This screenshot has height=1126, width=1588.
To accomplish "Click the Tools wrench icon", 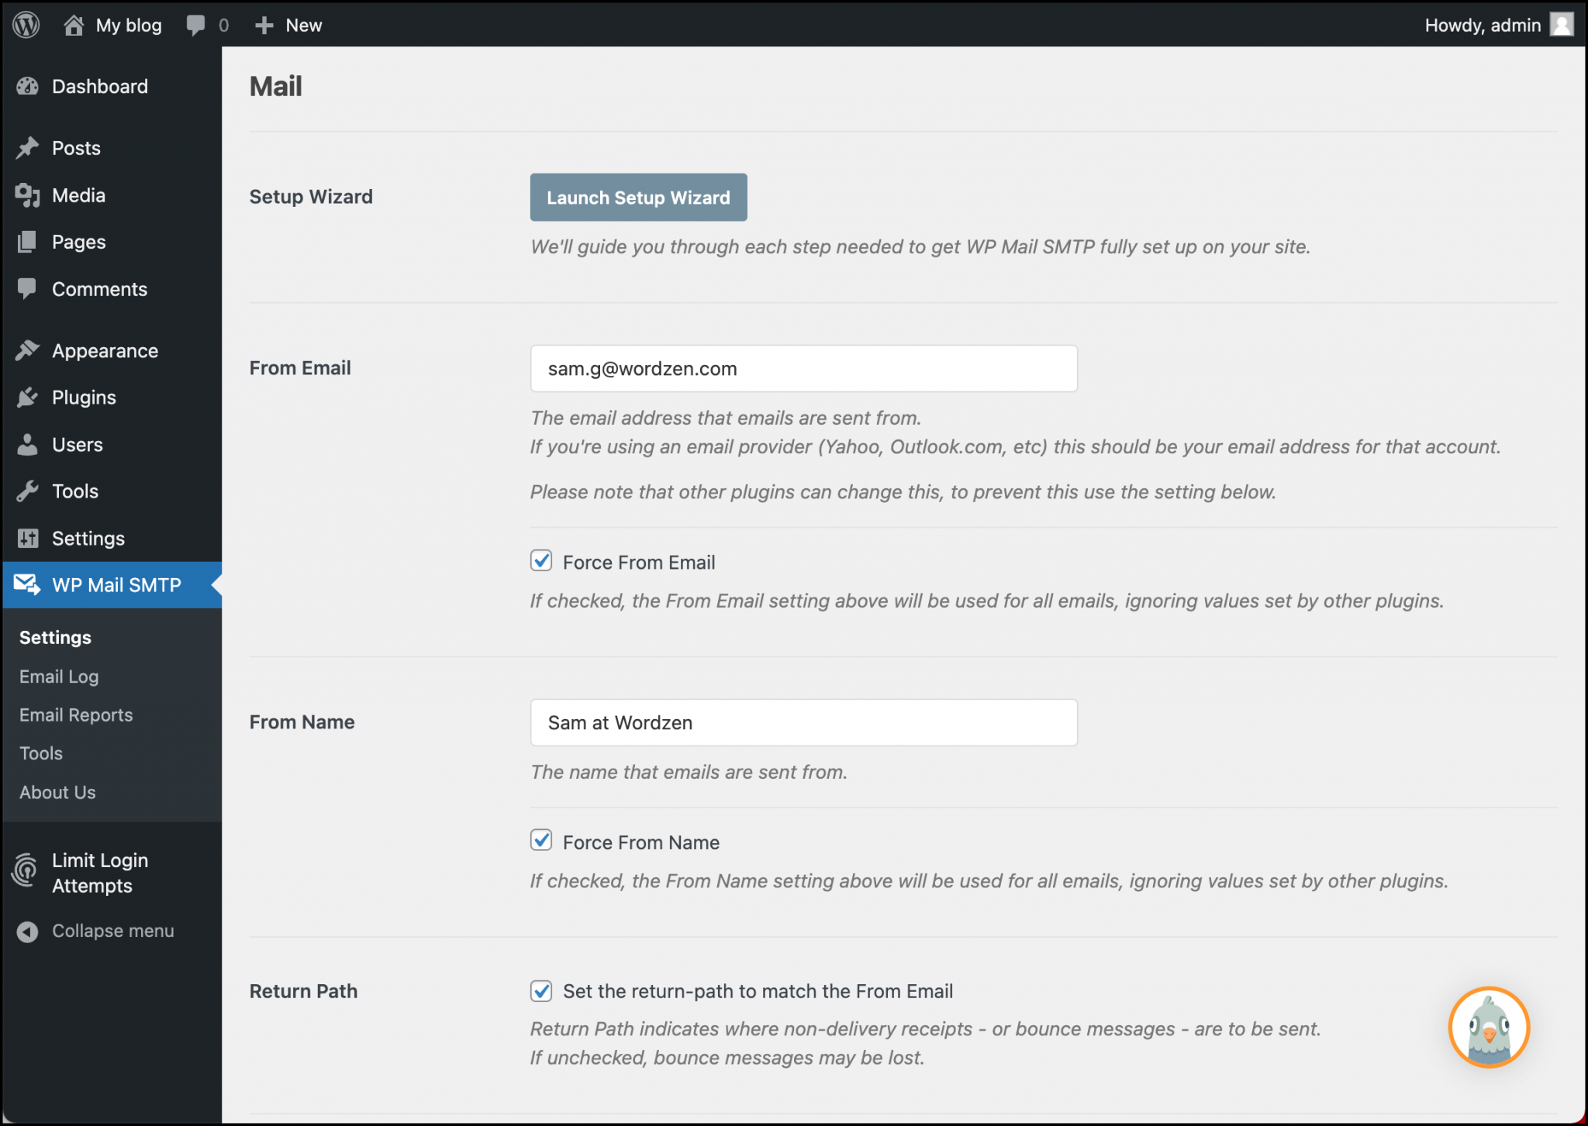I will click(28, 491).
